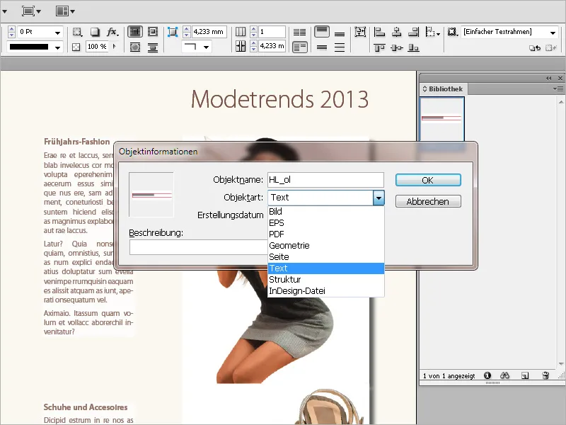Click inside the Objektname field
This screenshot has height=425, width=566.
click(x=325, y=180)
